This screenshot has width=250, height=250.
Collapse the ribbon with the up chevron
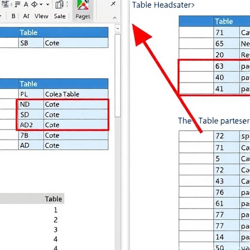point(115,18)
